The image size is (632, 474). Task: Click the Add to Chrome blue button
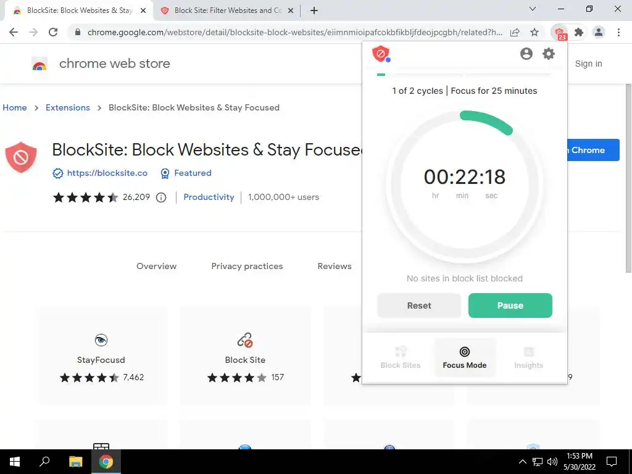point(593,150)
